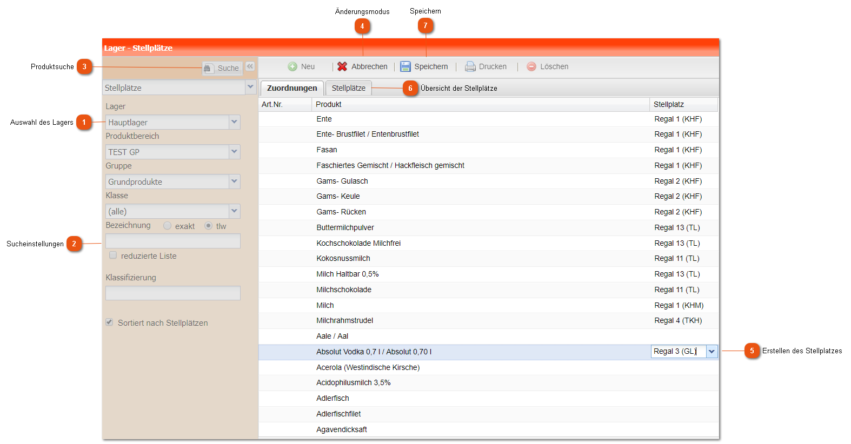Click the Abbrechen button label
This screenshot has height=444, width=851.
[369, 66]
